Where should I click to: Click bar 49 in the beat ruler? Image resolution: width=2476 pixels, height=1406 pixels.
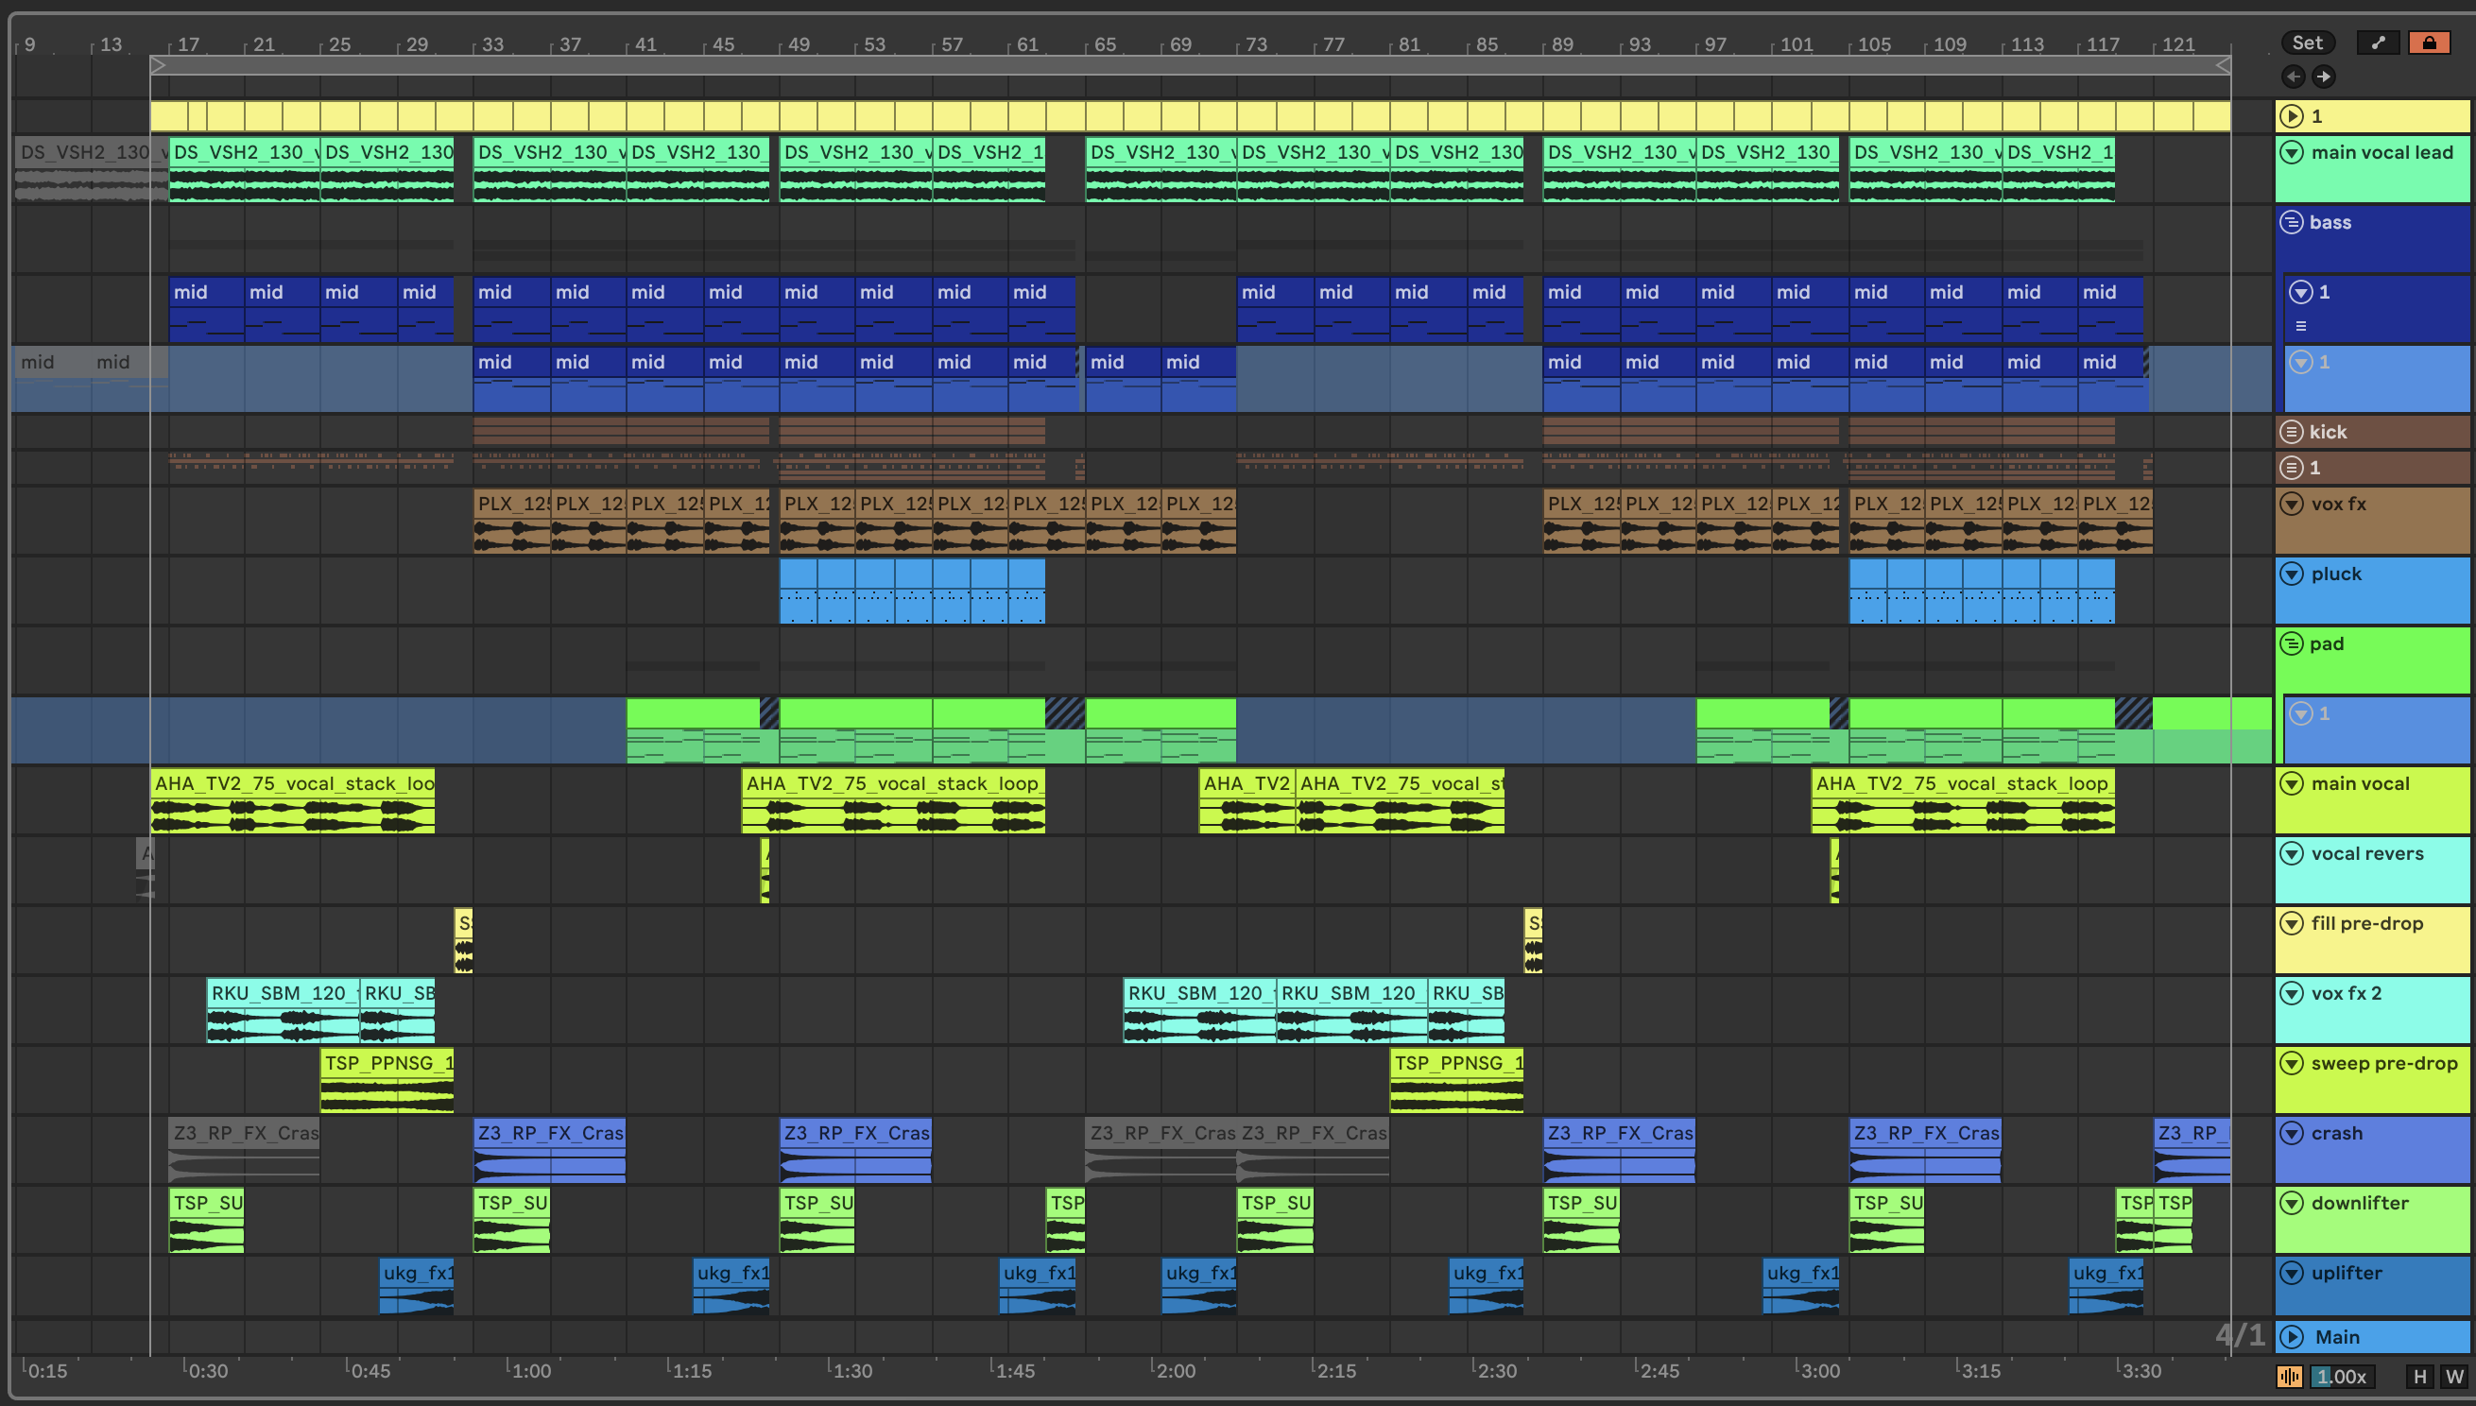coord(799,44)
